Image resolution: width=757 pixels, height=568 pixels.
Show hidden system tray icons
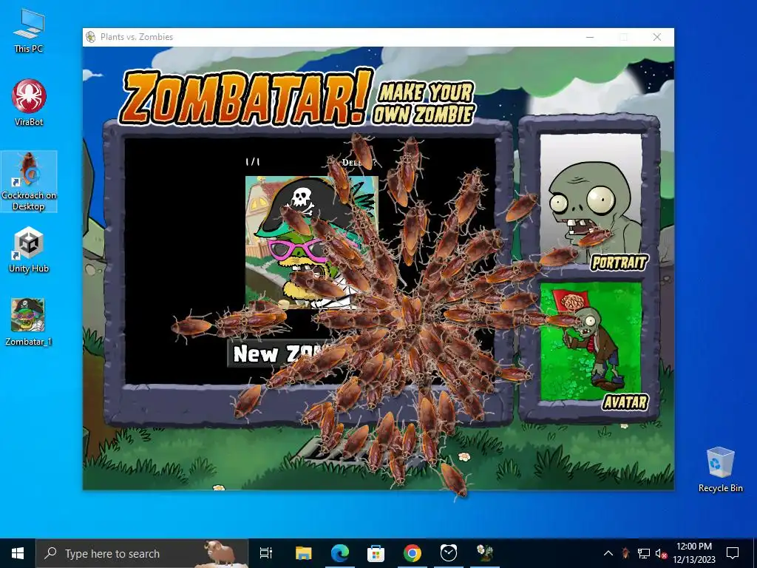tap(608, 553)
